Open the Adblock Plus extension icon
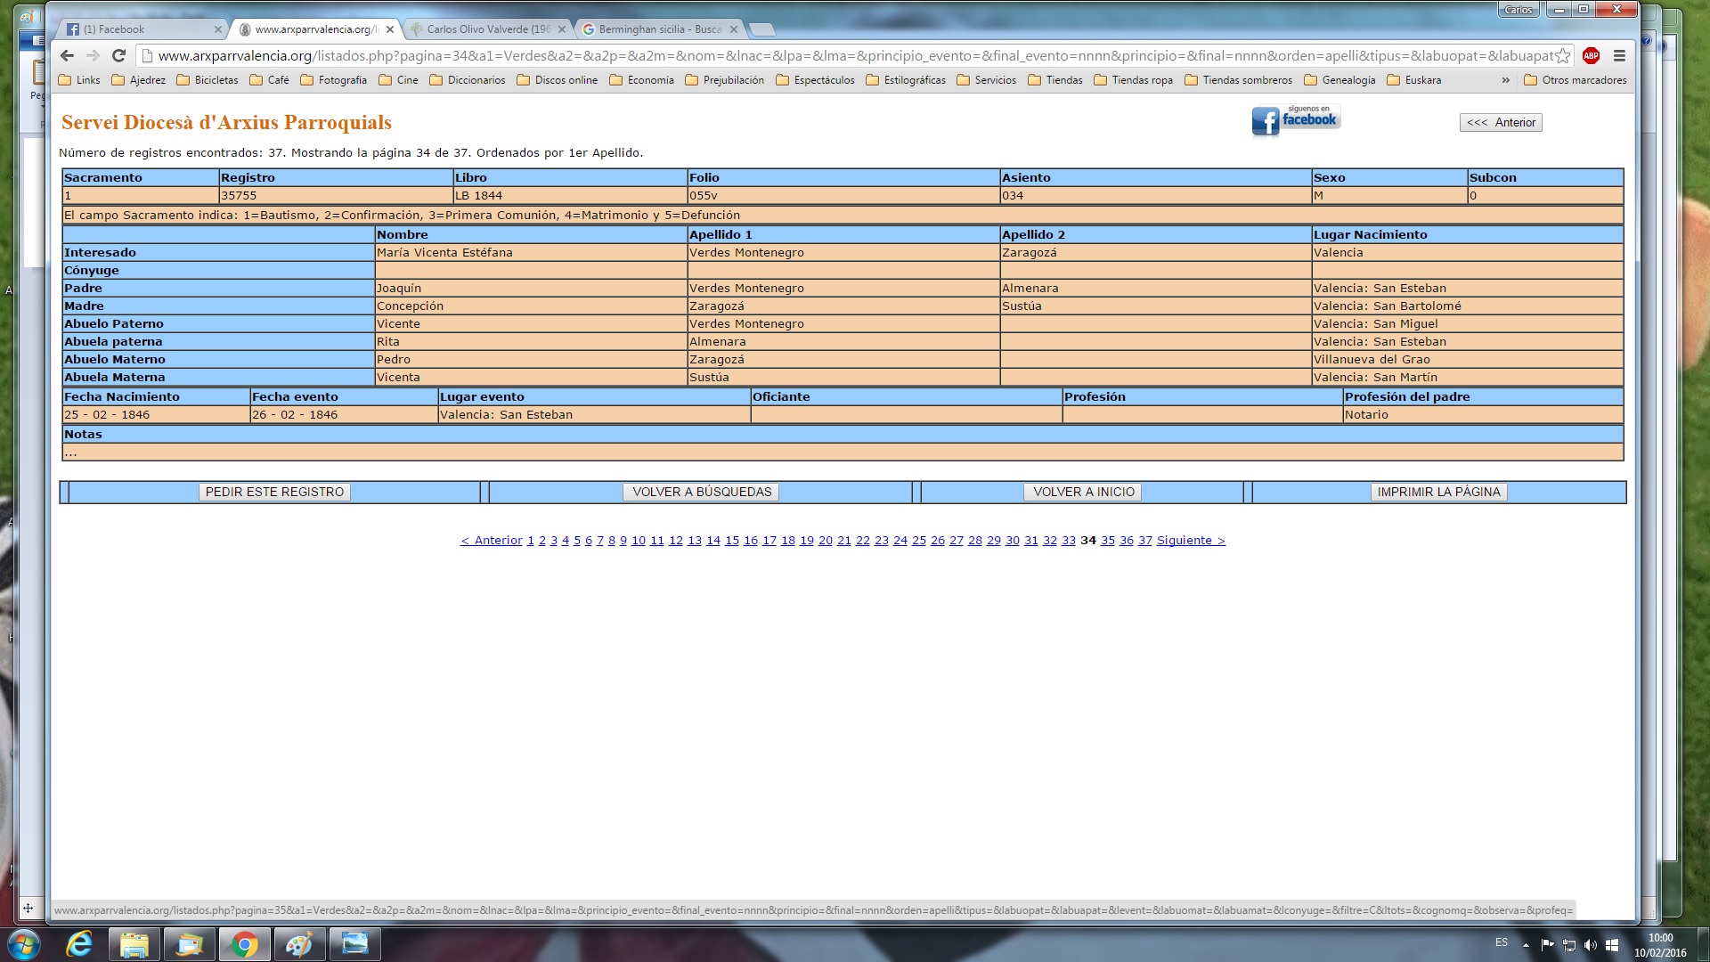 1591,55
